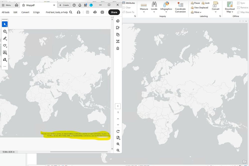Open the page thumbnails copy icon
Viewport: 249px width, 166px height.
[x=118, y=34]
